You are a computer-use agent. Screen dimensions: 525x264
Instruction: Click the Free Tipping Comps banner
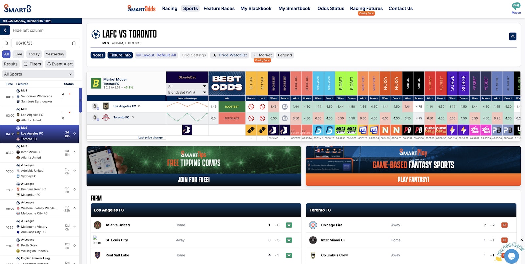(194, 166)
